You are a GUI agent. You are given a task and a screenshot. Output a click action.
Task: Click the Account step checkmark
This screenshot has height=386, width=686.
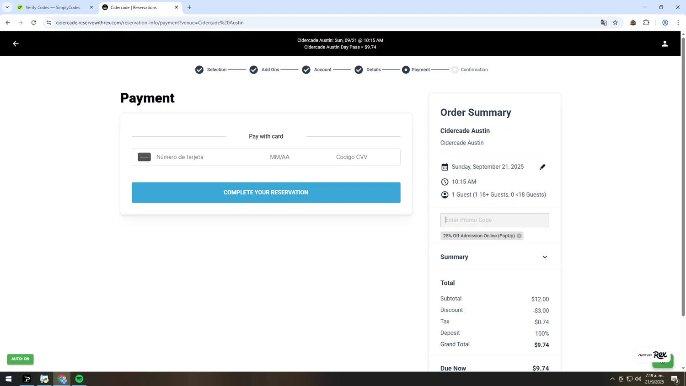coord(306,70)
